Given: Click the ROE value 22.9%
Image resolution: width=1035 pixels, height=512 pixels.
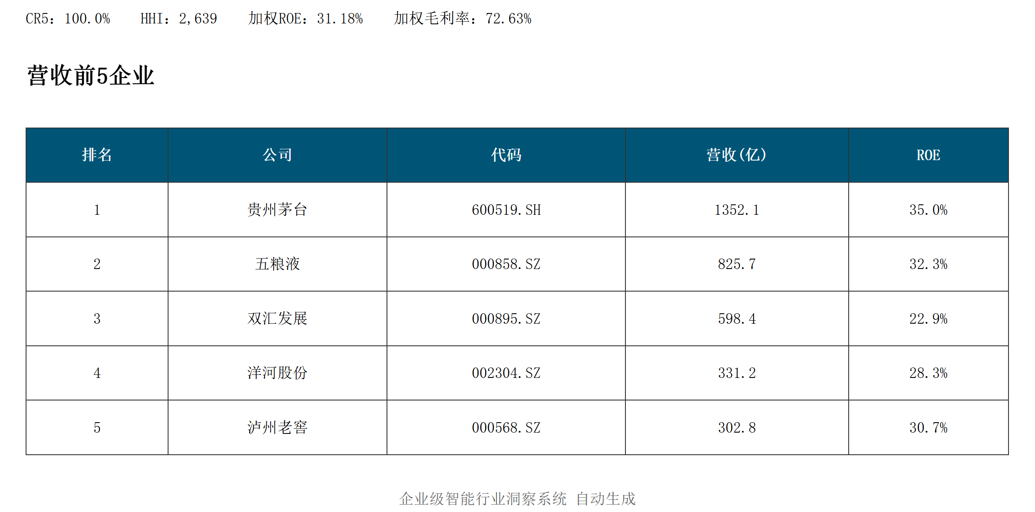Looking at the screenshot, I should [928, 318].
